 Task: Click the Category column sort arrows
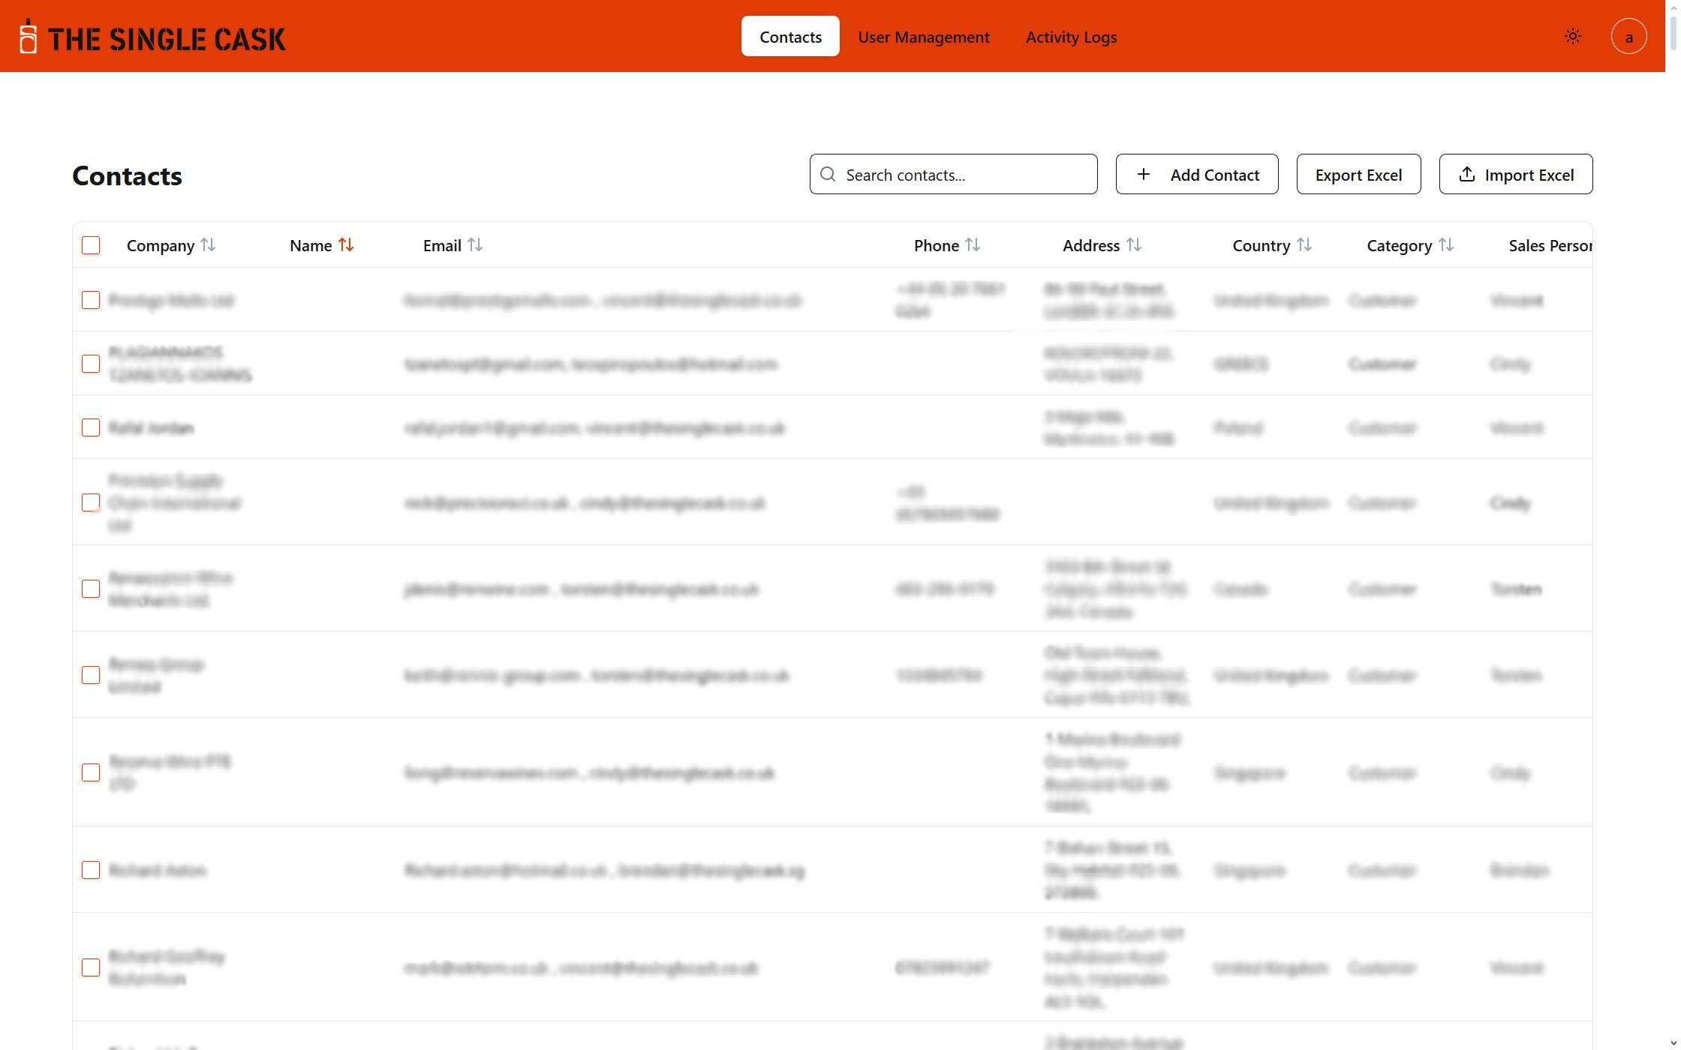[1446, 245]
